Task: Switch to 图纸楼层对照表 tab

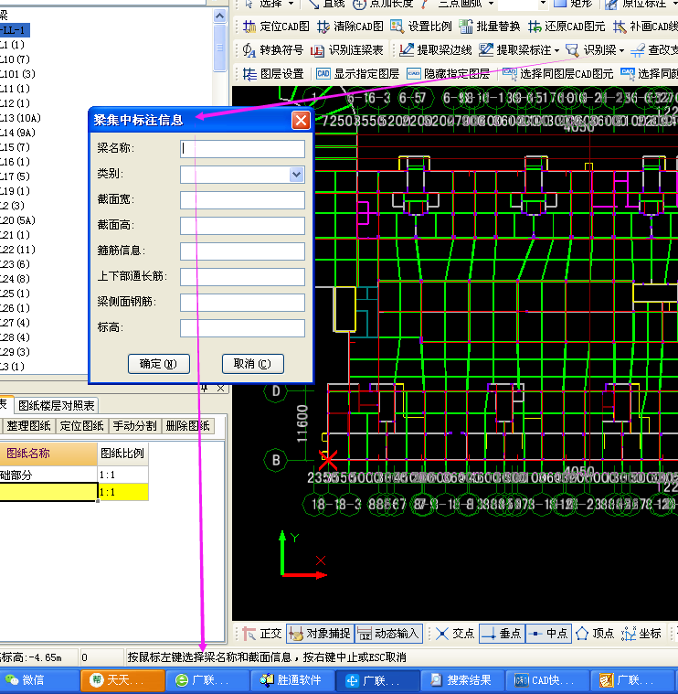Action: coord(56,405)
